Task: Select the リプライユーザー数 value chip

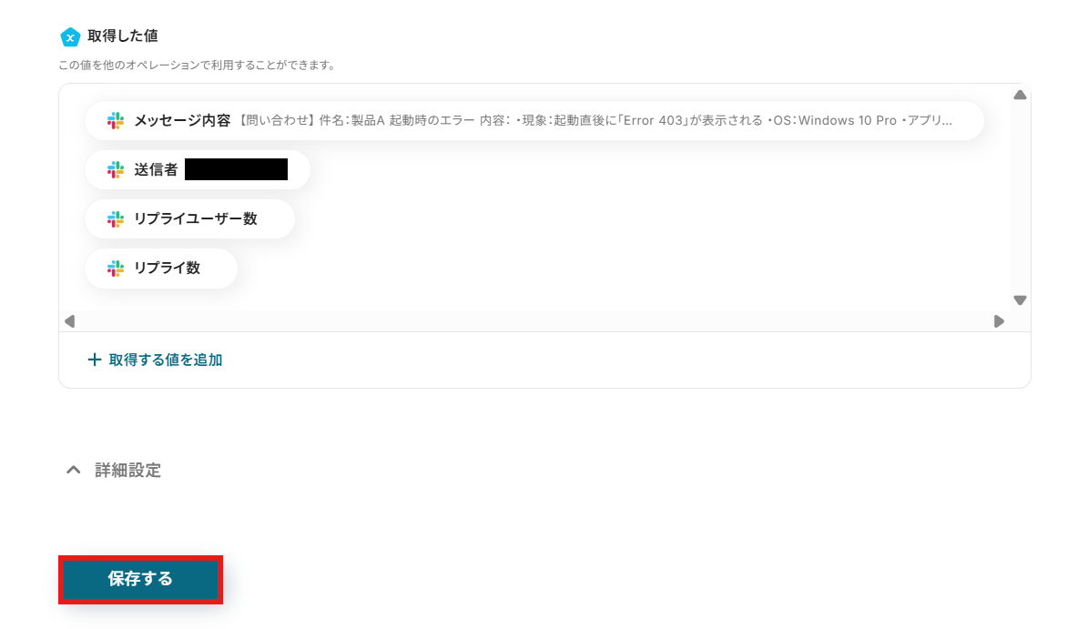Action: point(189,219)
